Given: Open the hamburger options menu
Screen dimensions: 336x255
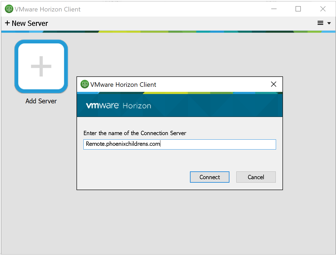Looking at the screenshot, I should [x=320, y=23].
